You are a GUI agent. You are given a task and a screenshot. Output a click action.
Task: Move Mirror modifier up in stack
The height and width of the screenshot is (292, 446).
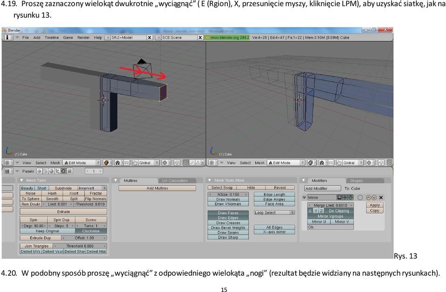[x=368, y=197]
